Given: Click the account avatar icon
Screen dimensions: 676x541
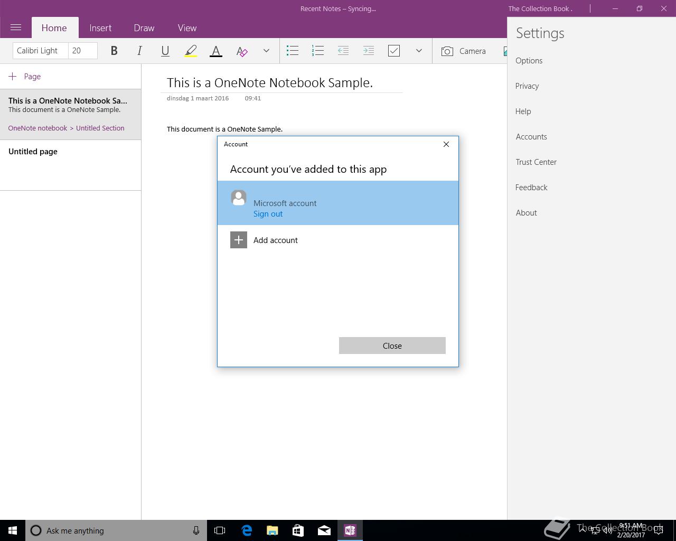Looking at the screenshot, I should 239,198.
